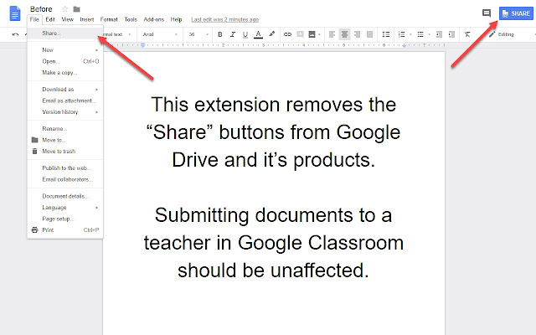The height and width of the screenshot is (335, 536).
Task: Set center text alignment
Action: (344, 34)
